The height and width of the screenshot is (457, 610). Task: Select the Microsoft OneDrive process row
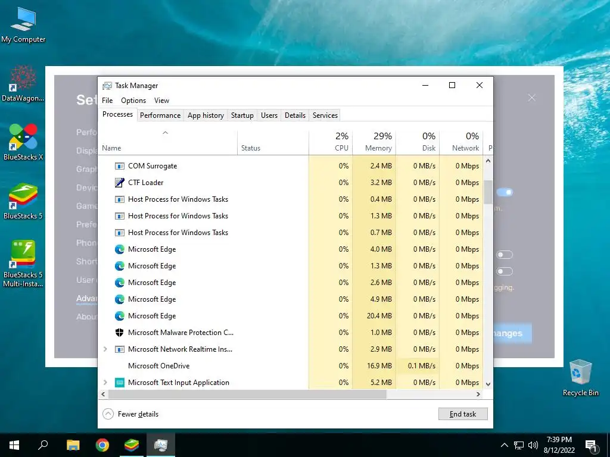click(291, 366)
